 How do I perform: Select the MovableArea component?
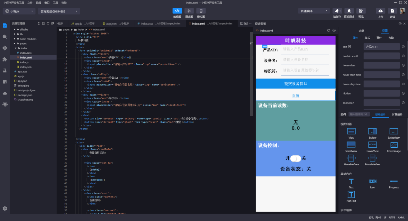click(x=351, y=160)
